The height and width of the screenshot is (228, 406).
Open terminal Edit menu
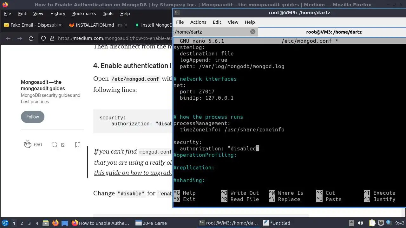pos(217,22)
